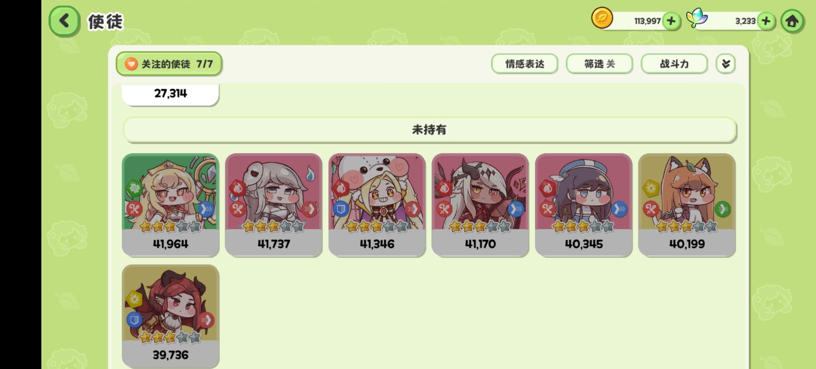Toggle the 关注的使徒 7/7 favorites filter

coord(169,64)
